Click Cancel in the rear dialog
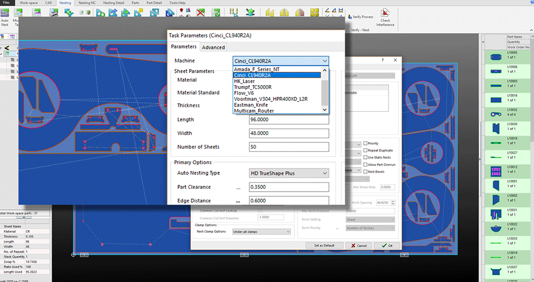Screen dimensions: 534x282 coord(359,245)
